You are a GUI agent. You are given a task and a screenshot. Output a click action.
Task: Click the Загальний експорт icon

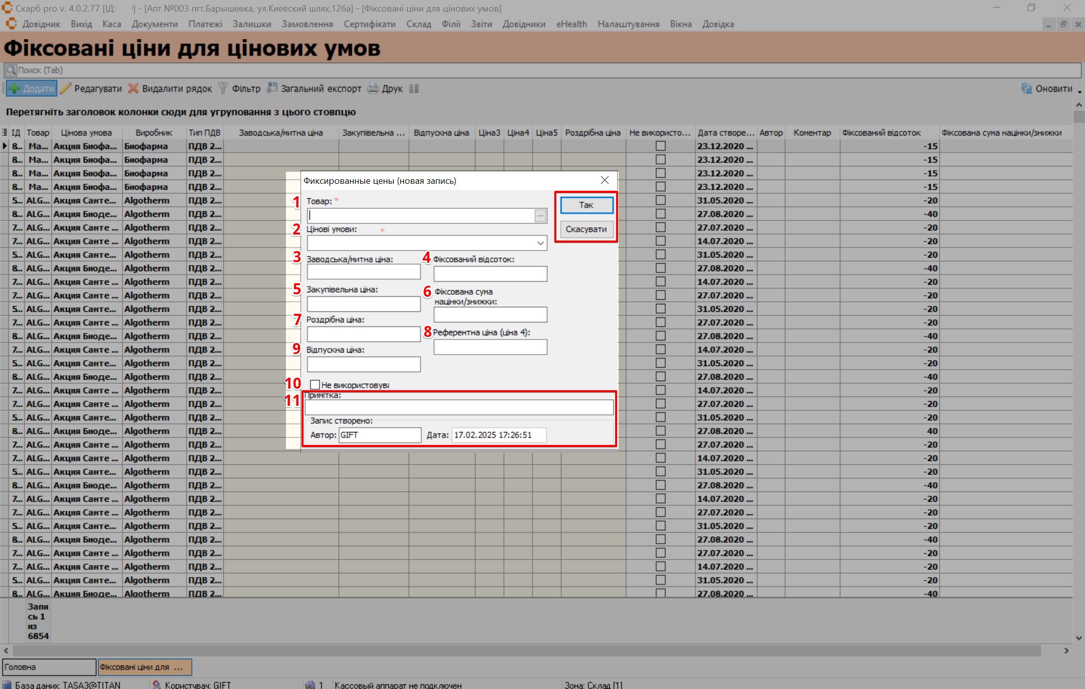pos(272,88)
